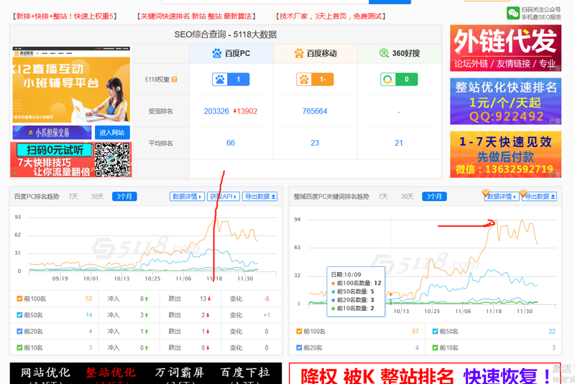Toggle 前20名 checkbox in Baidu PC trend table

tap(19, 332)
